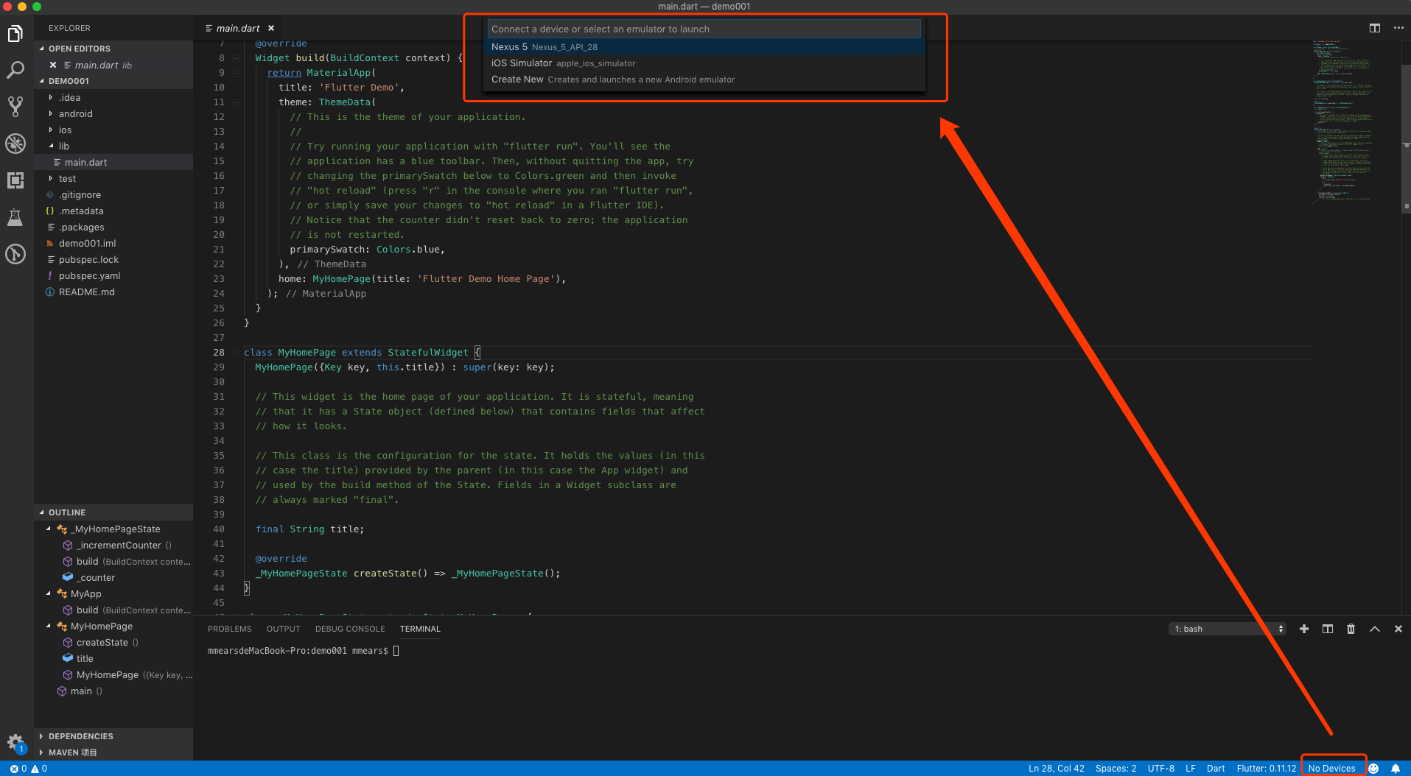
Task: Click Flutter: 0.11.12 version status item
Action: point(1266,769)
